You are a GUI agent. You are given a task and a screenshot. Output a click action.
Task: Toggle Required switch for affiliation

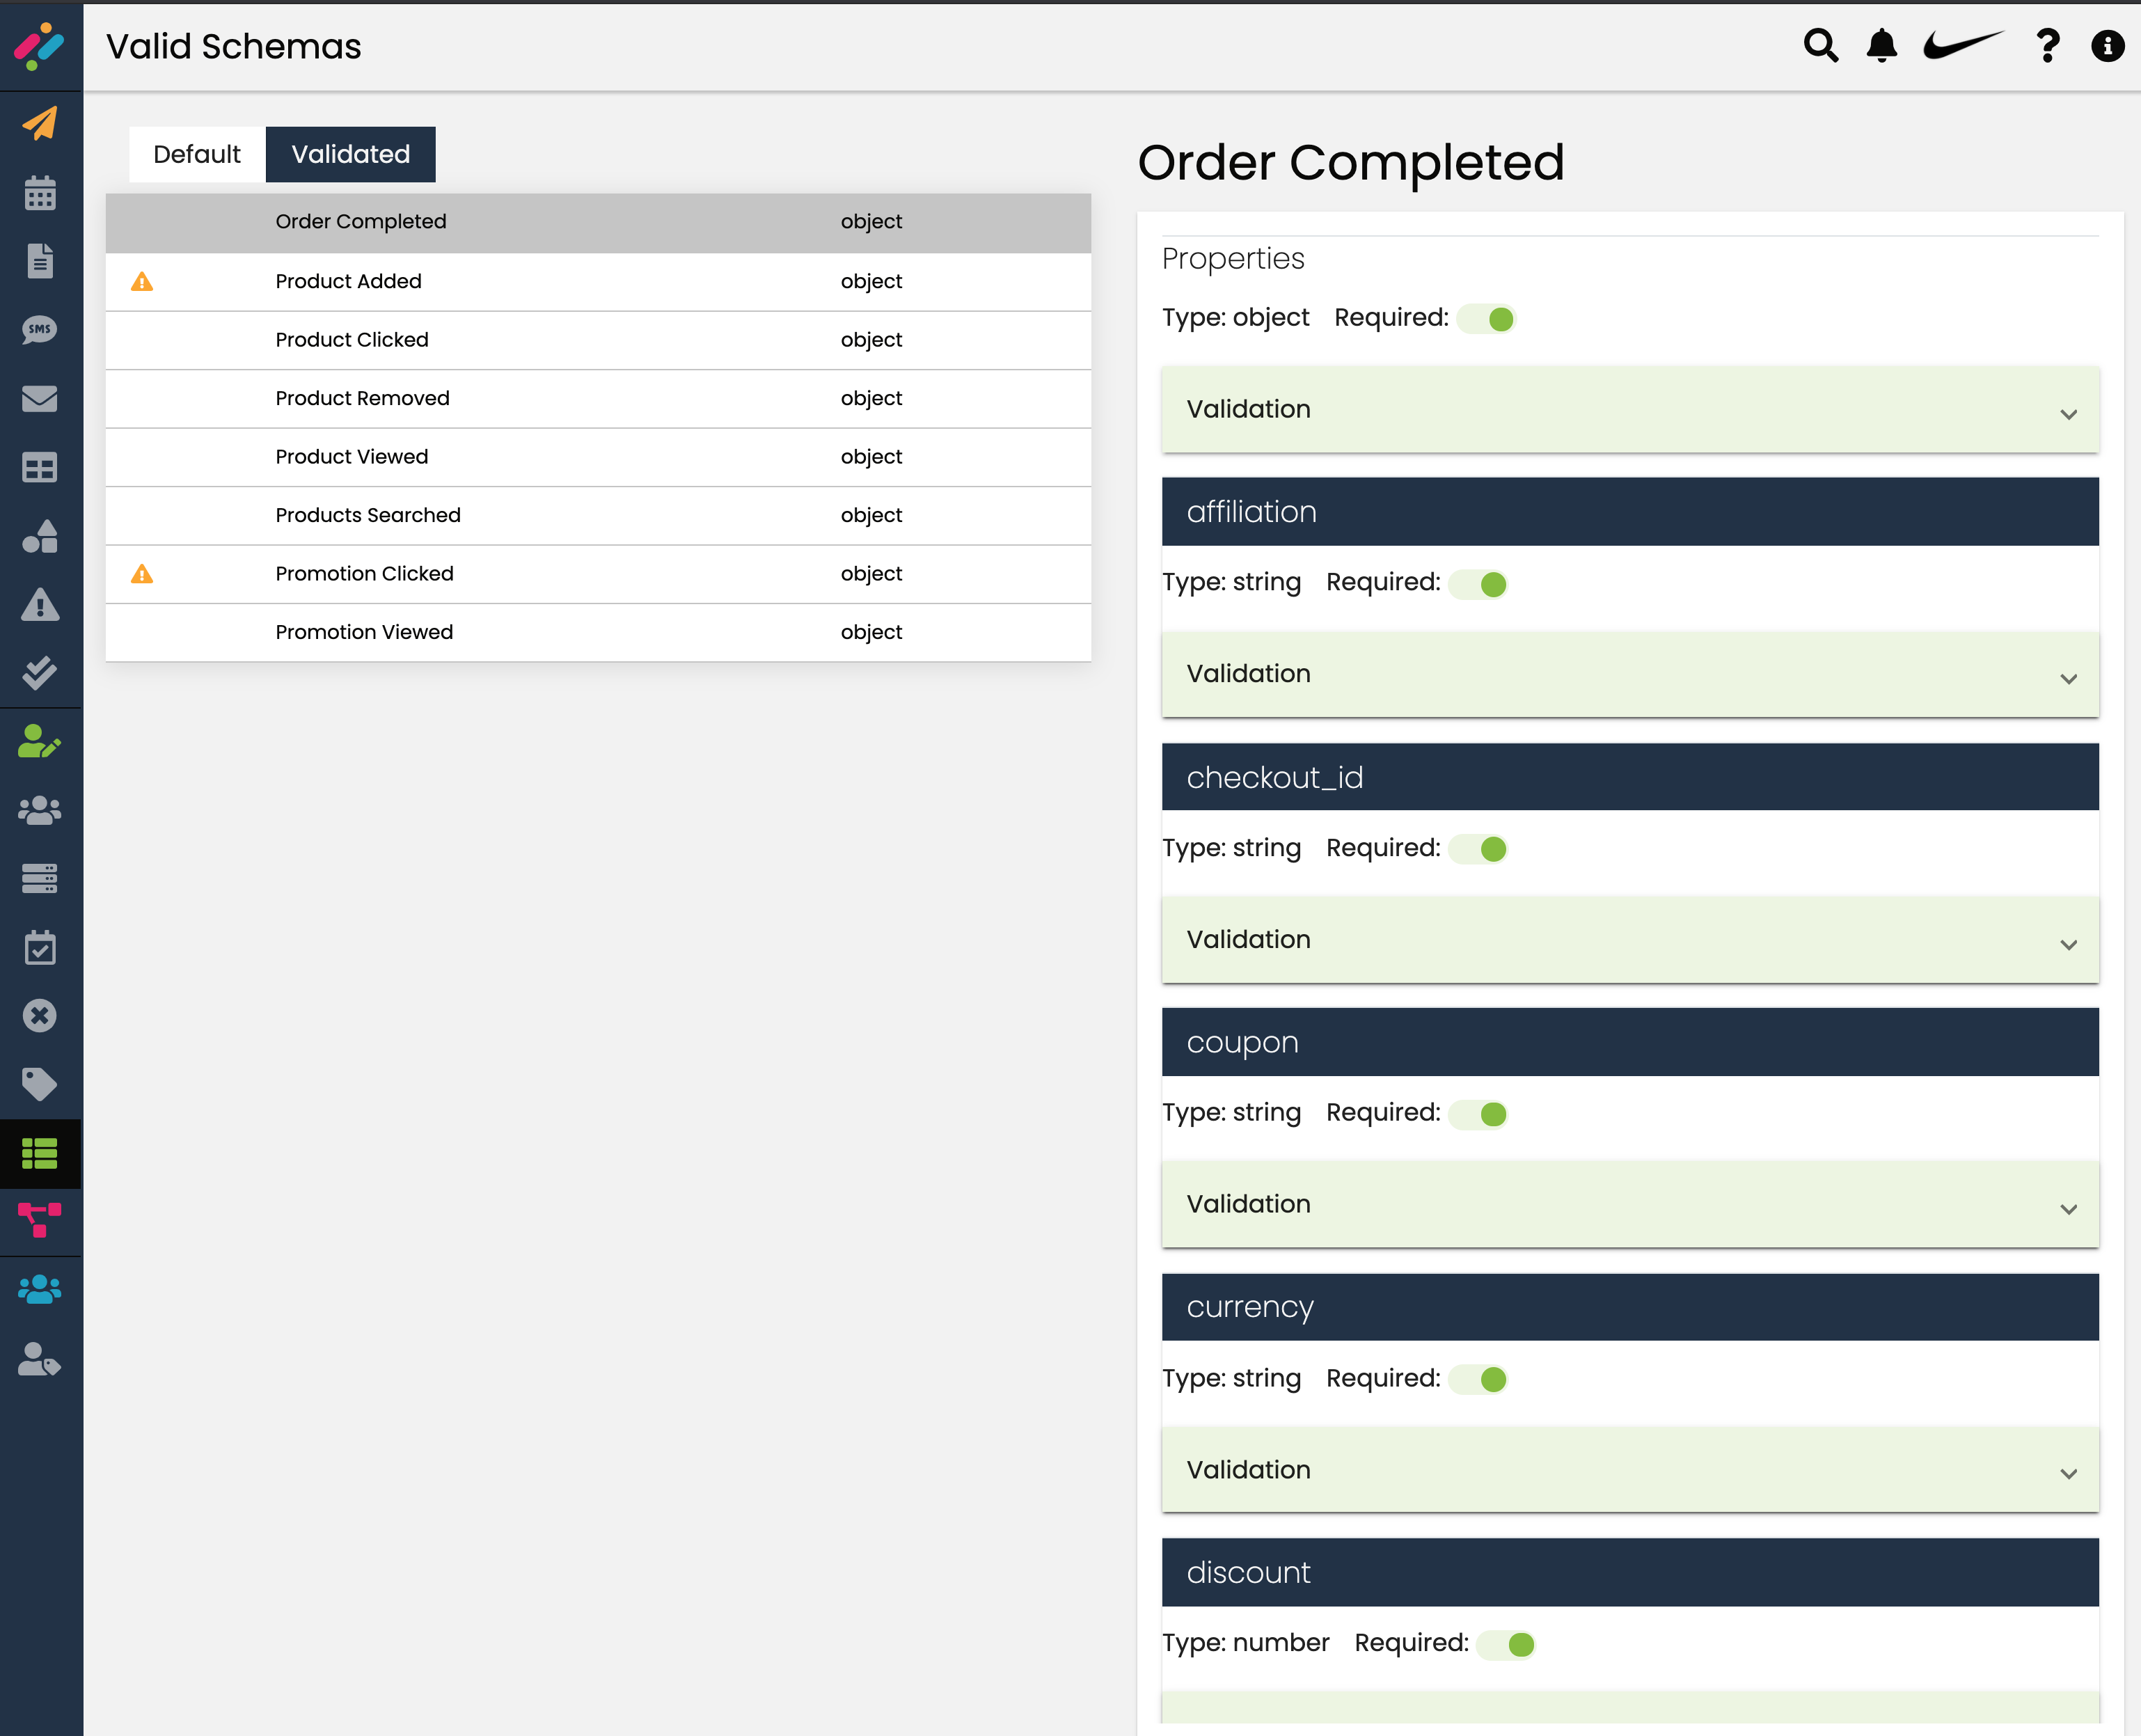click(x=1480, y=584)
